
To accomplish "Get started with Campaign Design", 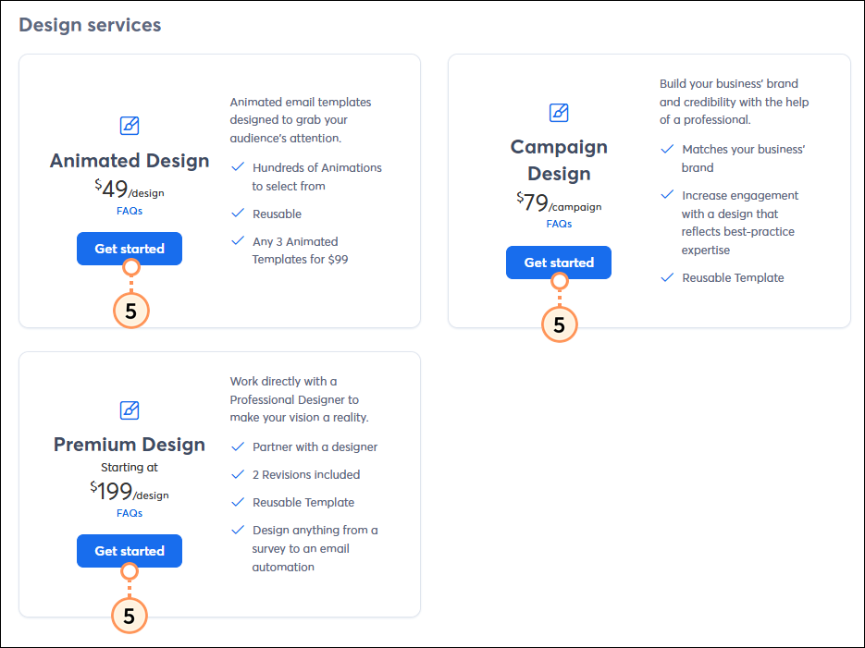I will (x=559, y=263).
